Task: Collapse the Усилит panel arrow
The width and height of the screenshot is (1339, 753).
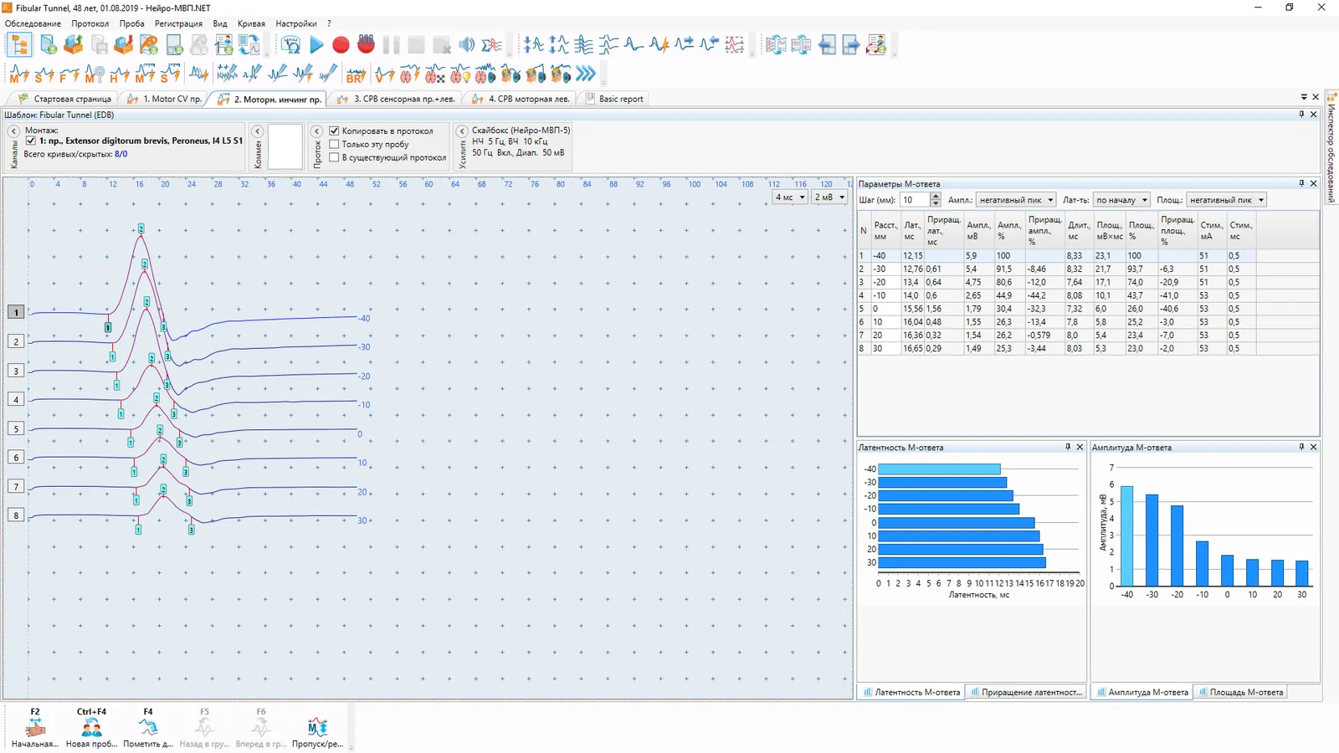Action: tap(462, 131)
